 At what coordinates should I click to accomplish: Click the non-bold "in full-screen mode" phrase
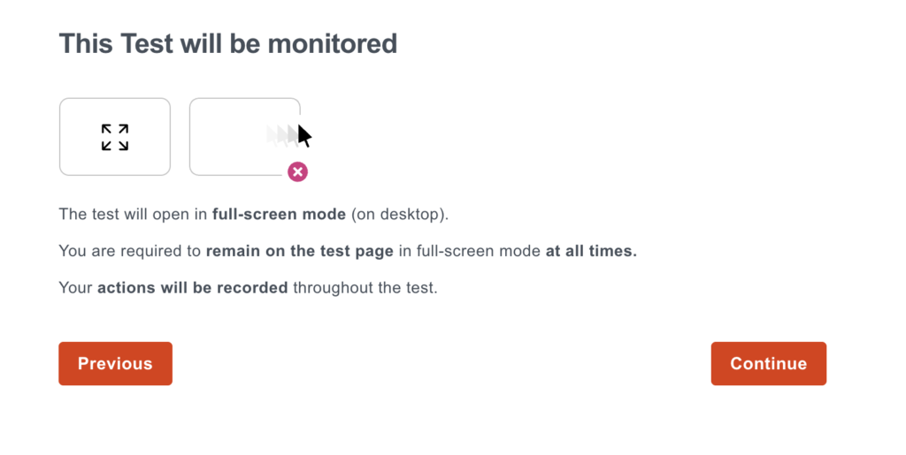click(x=470, y=252)
